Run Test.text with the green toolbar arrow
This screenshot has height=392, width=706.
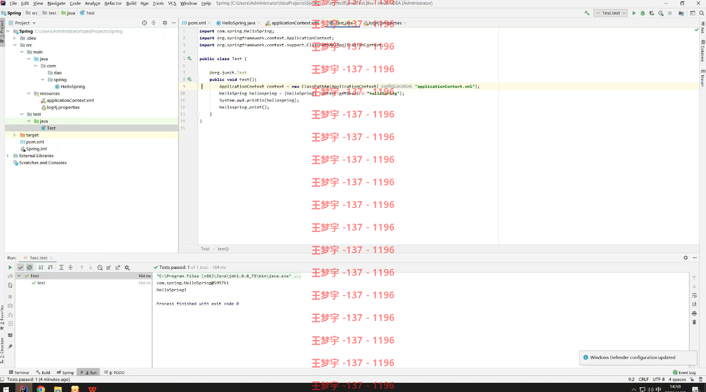[634, 13]
